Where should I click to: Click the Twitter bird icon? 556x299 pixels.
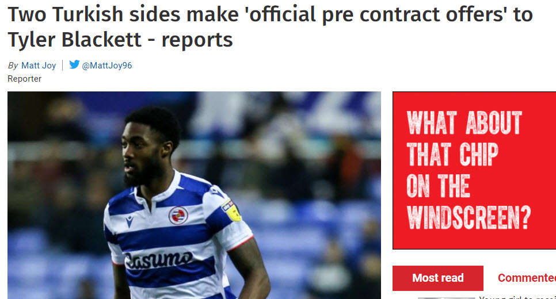point(74,64)
